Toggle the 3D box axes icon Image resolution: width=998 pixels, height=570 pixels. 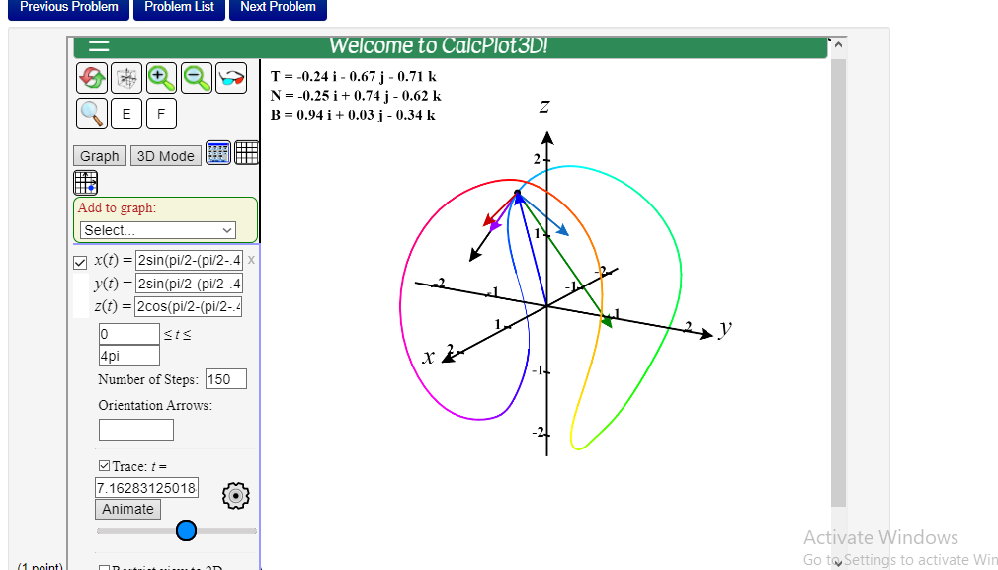(x=126, y=78)
